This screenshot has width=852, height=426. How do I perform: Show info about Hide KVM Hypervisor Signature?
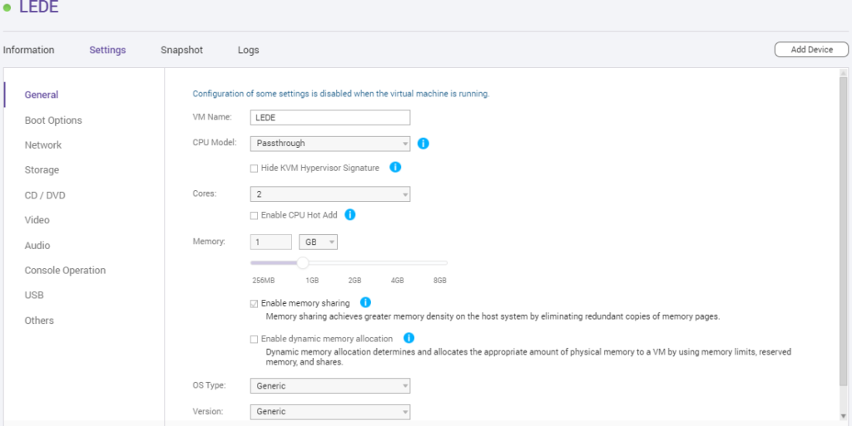tap(395, 167)
